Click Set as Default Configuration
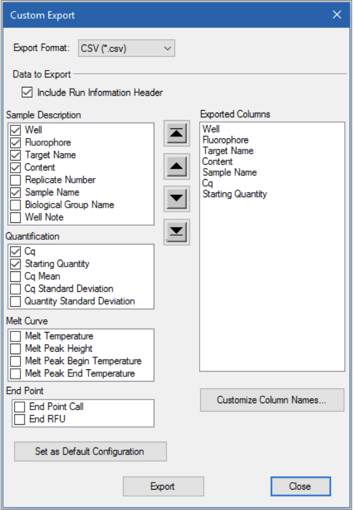 point(90,452)
